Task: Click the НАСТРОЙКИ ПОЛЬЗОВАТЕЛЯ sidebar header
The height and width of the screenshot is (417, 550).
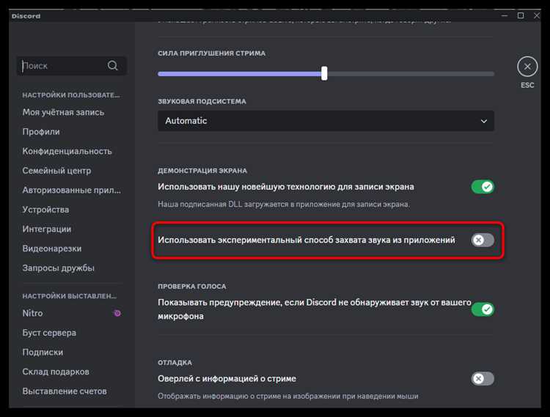Action: coord(71,95)
